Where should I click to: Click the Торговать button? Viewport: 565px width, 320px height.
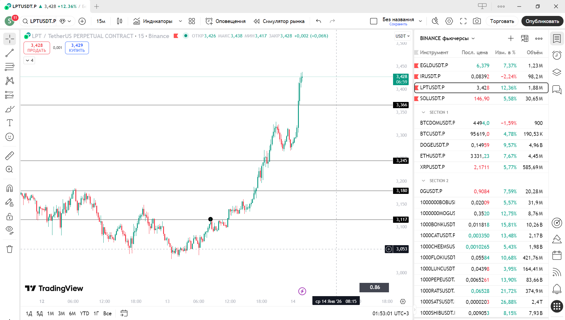502,21
